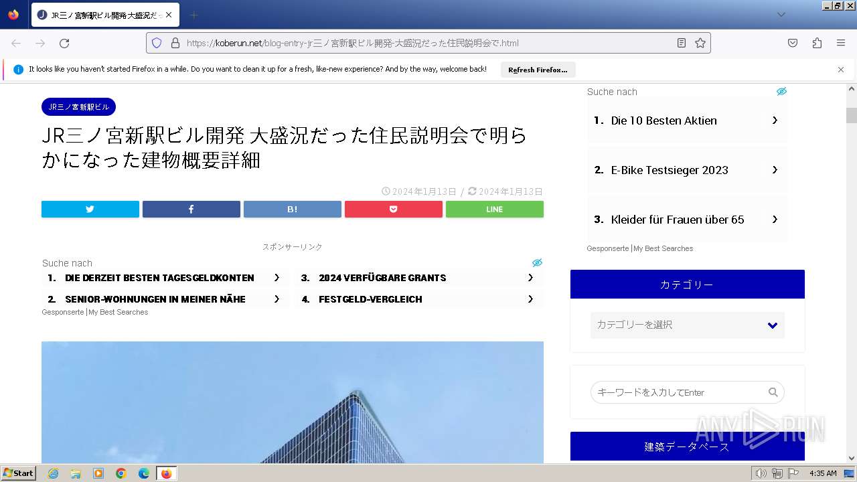Expand 'Die derzeit besten Tagesgeldkonten' chevron

coord(277,278)
